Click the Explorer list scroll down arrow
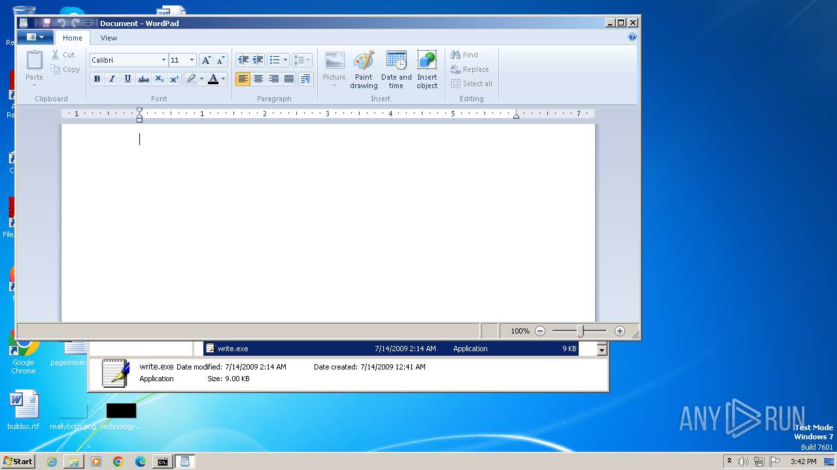The image size is (837, 470). tap(602, 350)
